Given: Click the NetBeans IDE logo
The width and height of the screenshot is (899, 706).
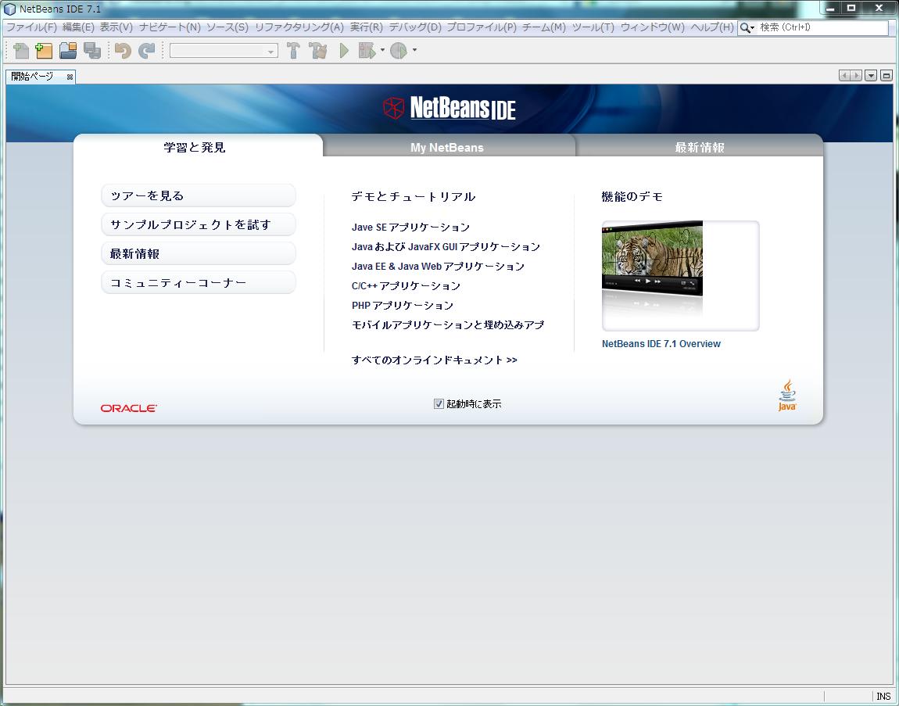Looking at the screenshot, I should pyautogui.click(x=449, y=108).
